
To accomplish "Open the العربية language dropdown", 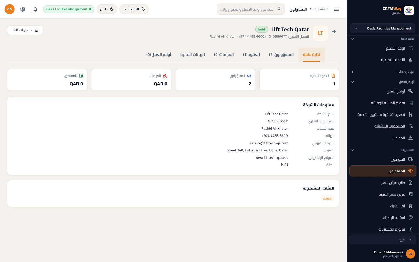I will (x=134, y=9).
